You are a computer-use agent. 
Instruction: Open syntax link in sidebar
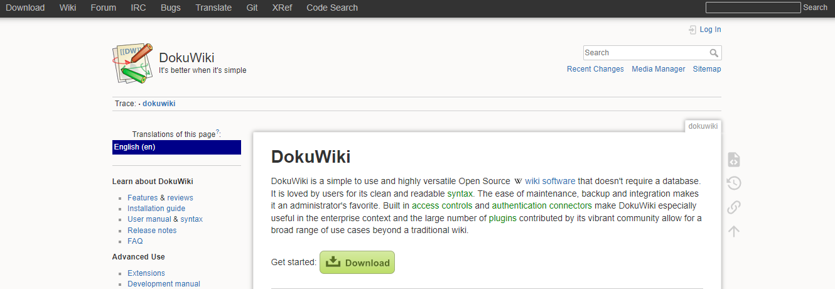(x=191, y=219)
